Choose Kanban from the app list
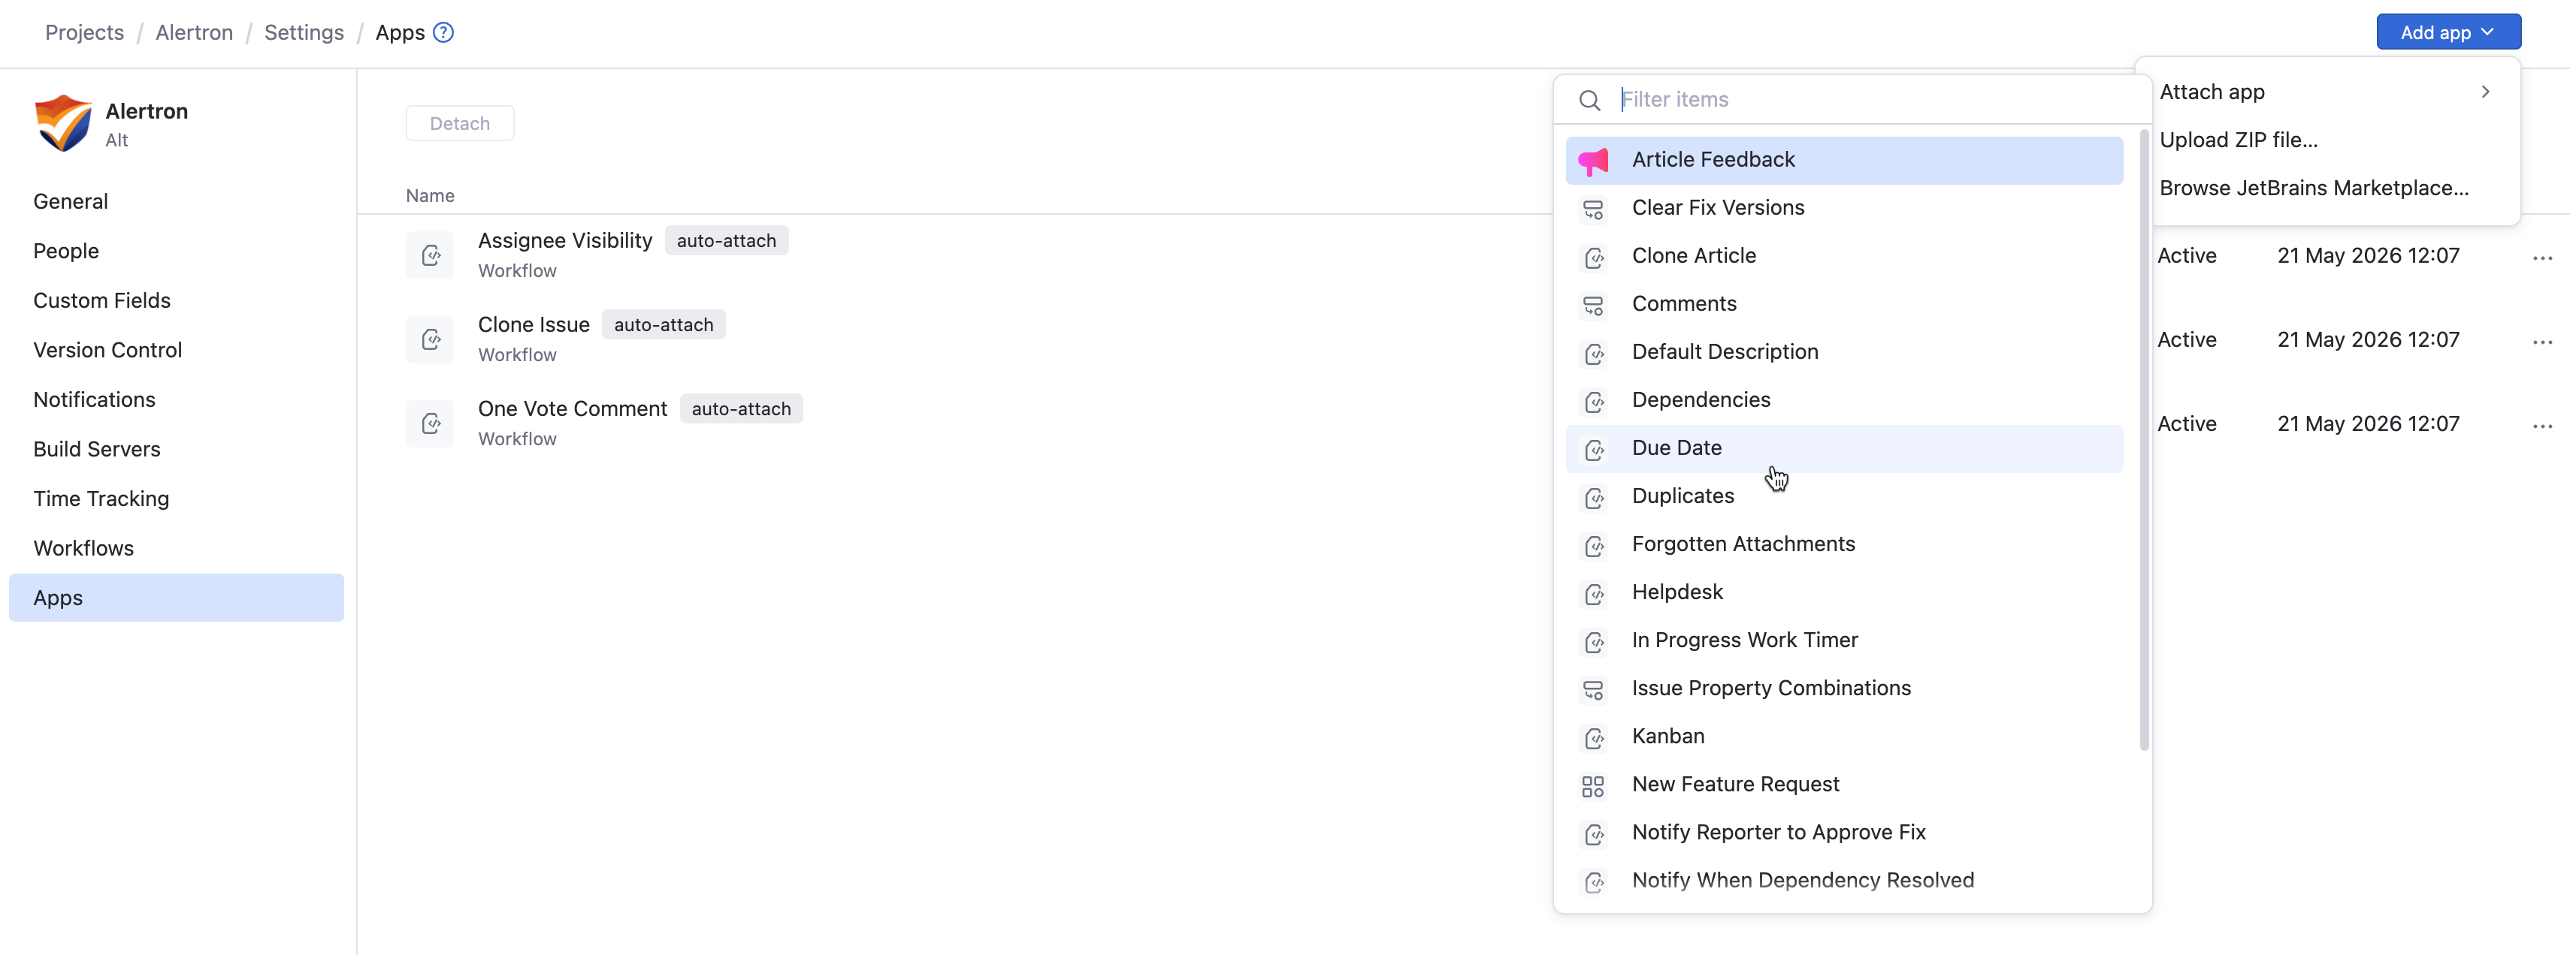2576x955 pixels. tap(1843, 737)
